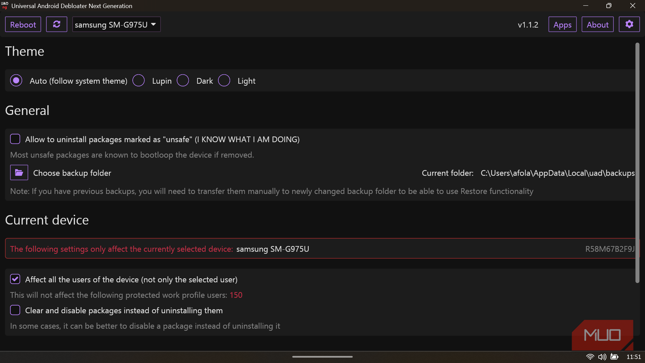645x363 pixels.
Task: Click the Reboot button
Action: pos(23,24)
